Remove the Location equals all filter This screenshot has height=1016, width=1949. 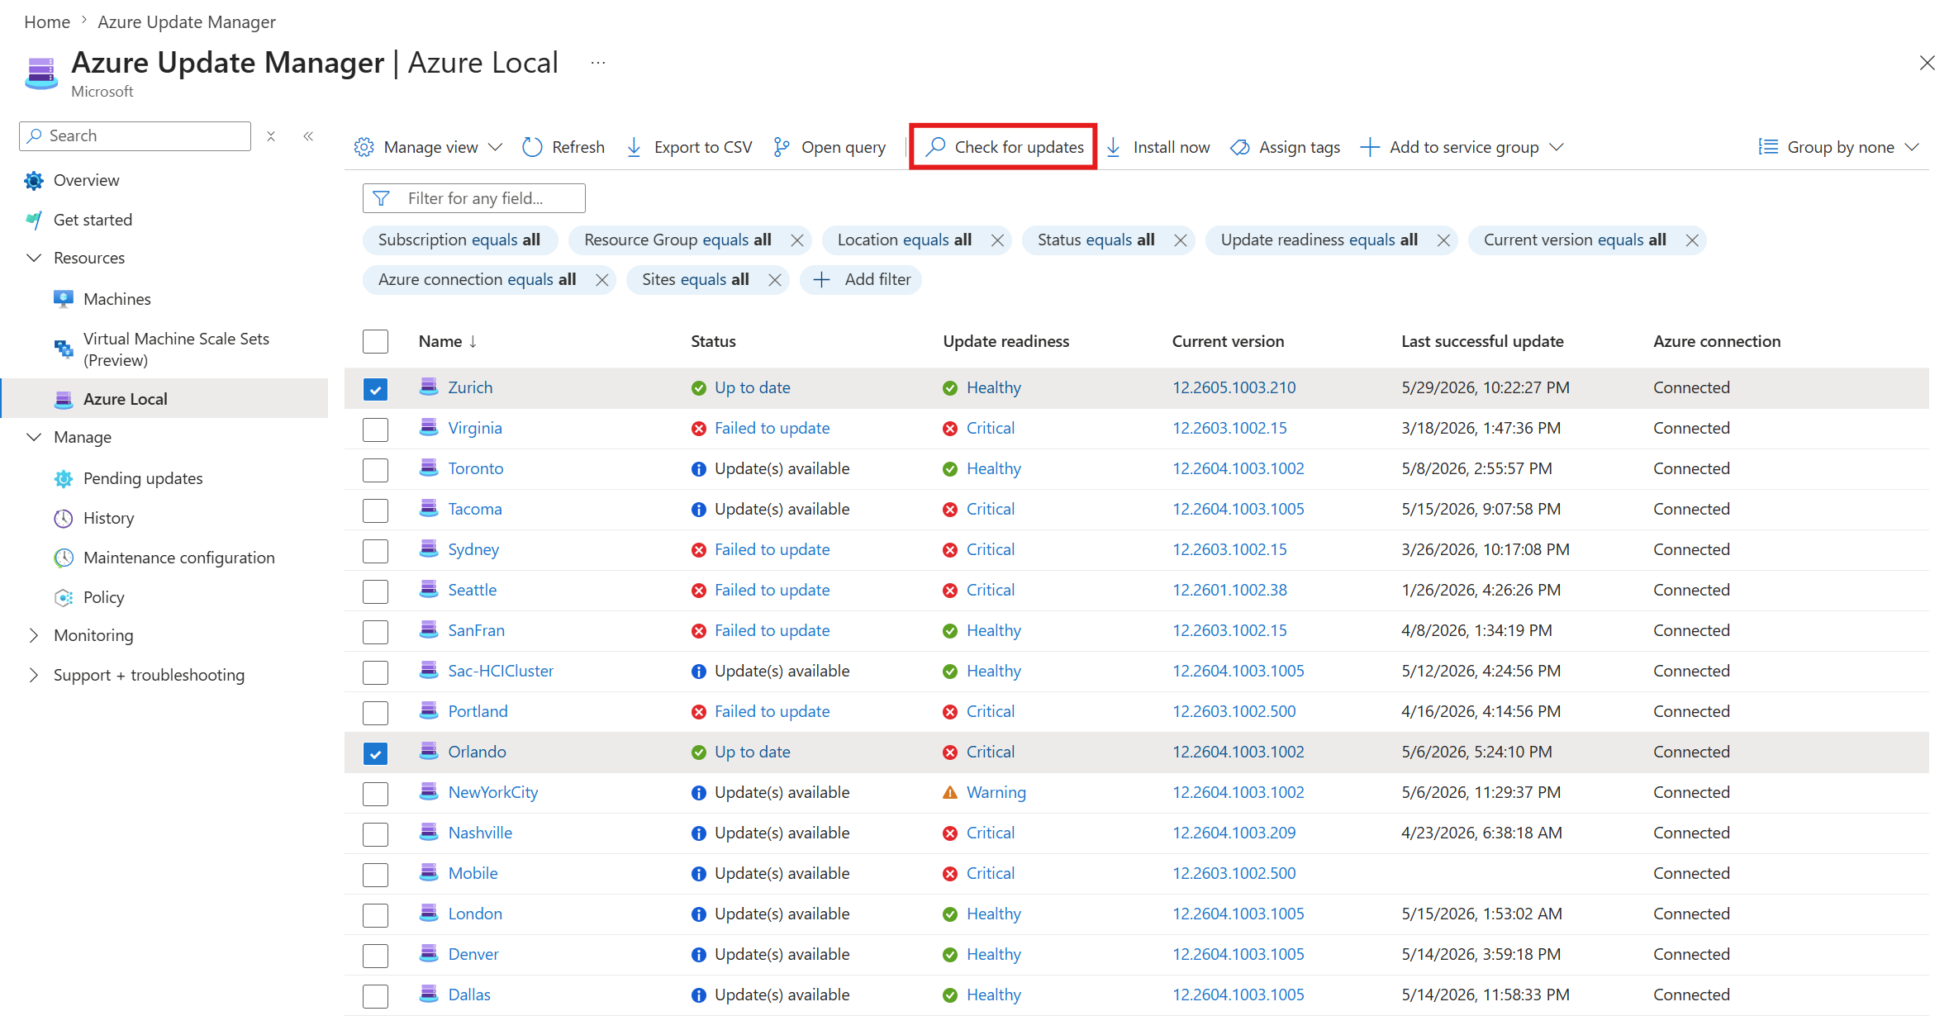tap(997, 240)
